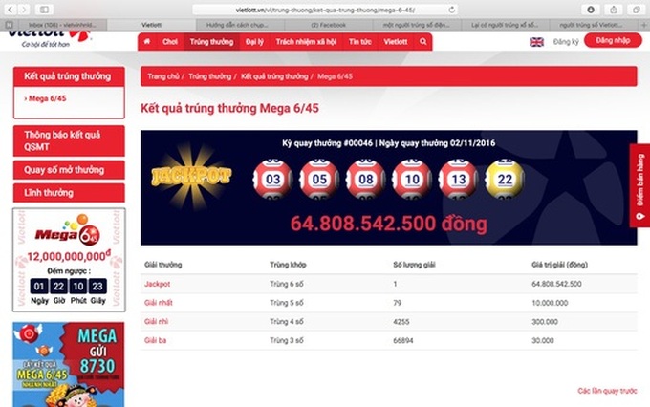This screenshot has height=407, width=650.
Task: Open Thông báo kết quả QSMT sidebar button
Action: click(x=69, y=140)
